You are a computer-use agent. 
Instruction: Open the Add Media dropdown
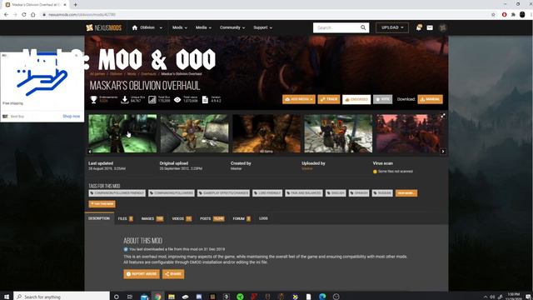tap(298, 99)
